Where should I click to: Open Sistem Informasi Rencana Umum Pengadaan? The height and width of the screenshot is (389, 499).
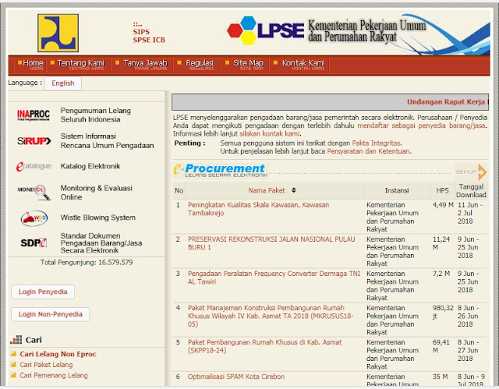[107, 140]
